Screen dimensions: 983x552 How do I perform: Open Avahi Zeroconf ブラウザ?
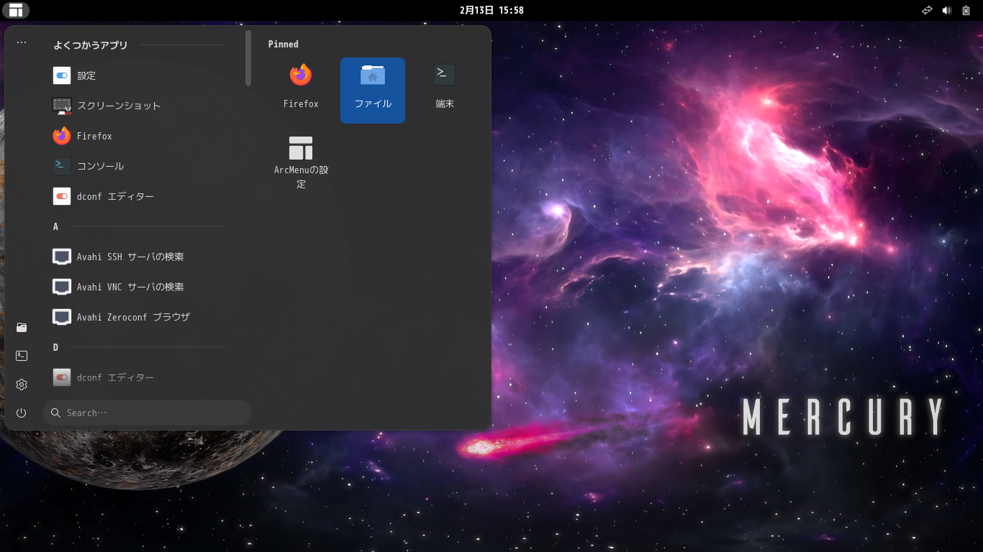(140, 317)
